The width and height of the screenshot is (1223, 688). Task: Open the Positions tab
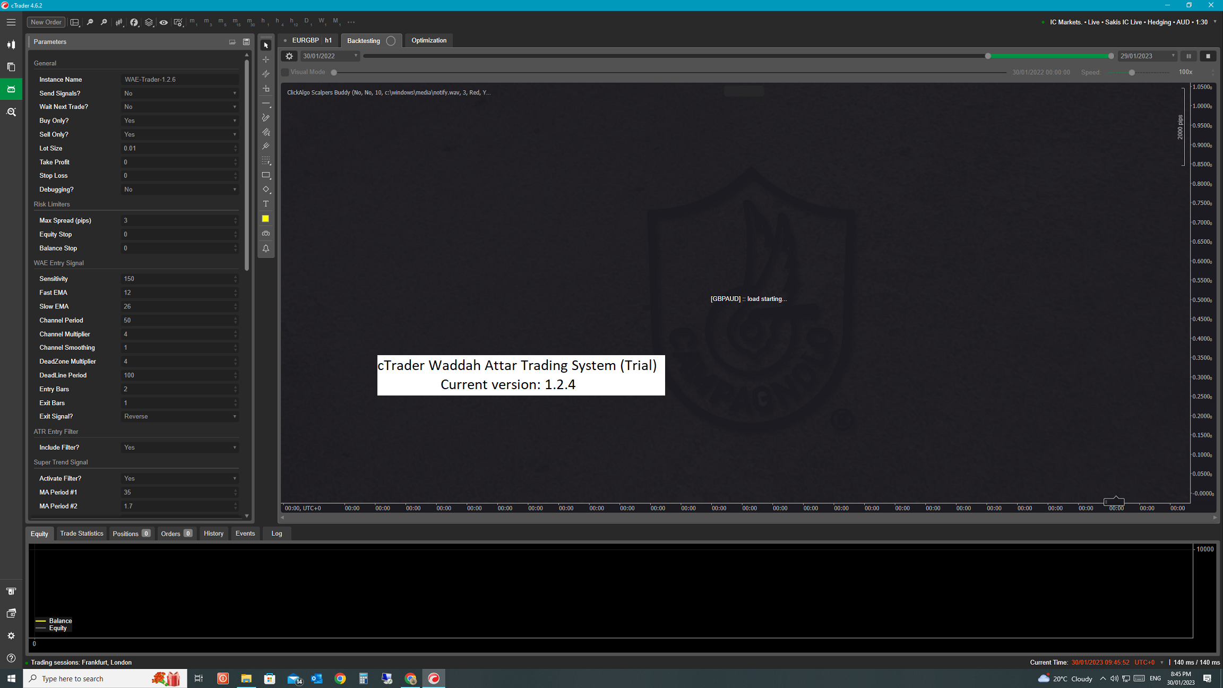[x=131, y=533]
